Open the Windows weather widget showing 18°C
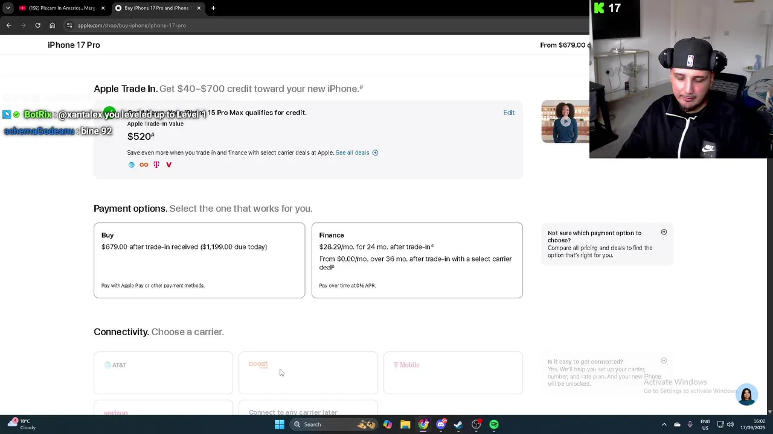The height and width of the screenshot is (434, 773). point(21,424)
